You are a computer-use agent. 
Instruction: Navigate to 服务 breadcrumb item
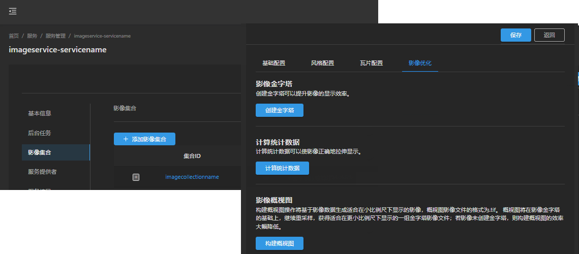(x=32, y=36)
